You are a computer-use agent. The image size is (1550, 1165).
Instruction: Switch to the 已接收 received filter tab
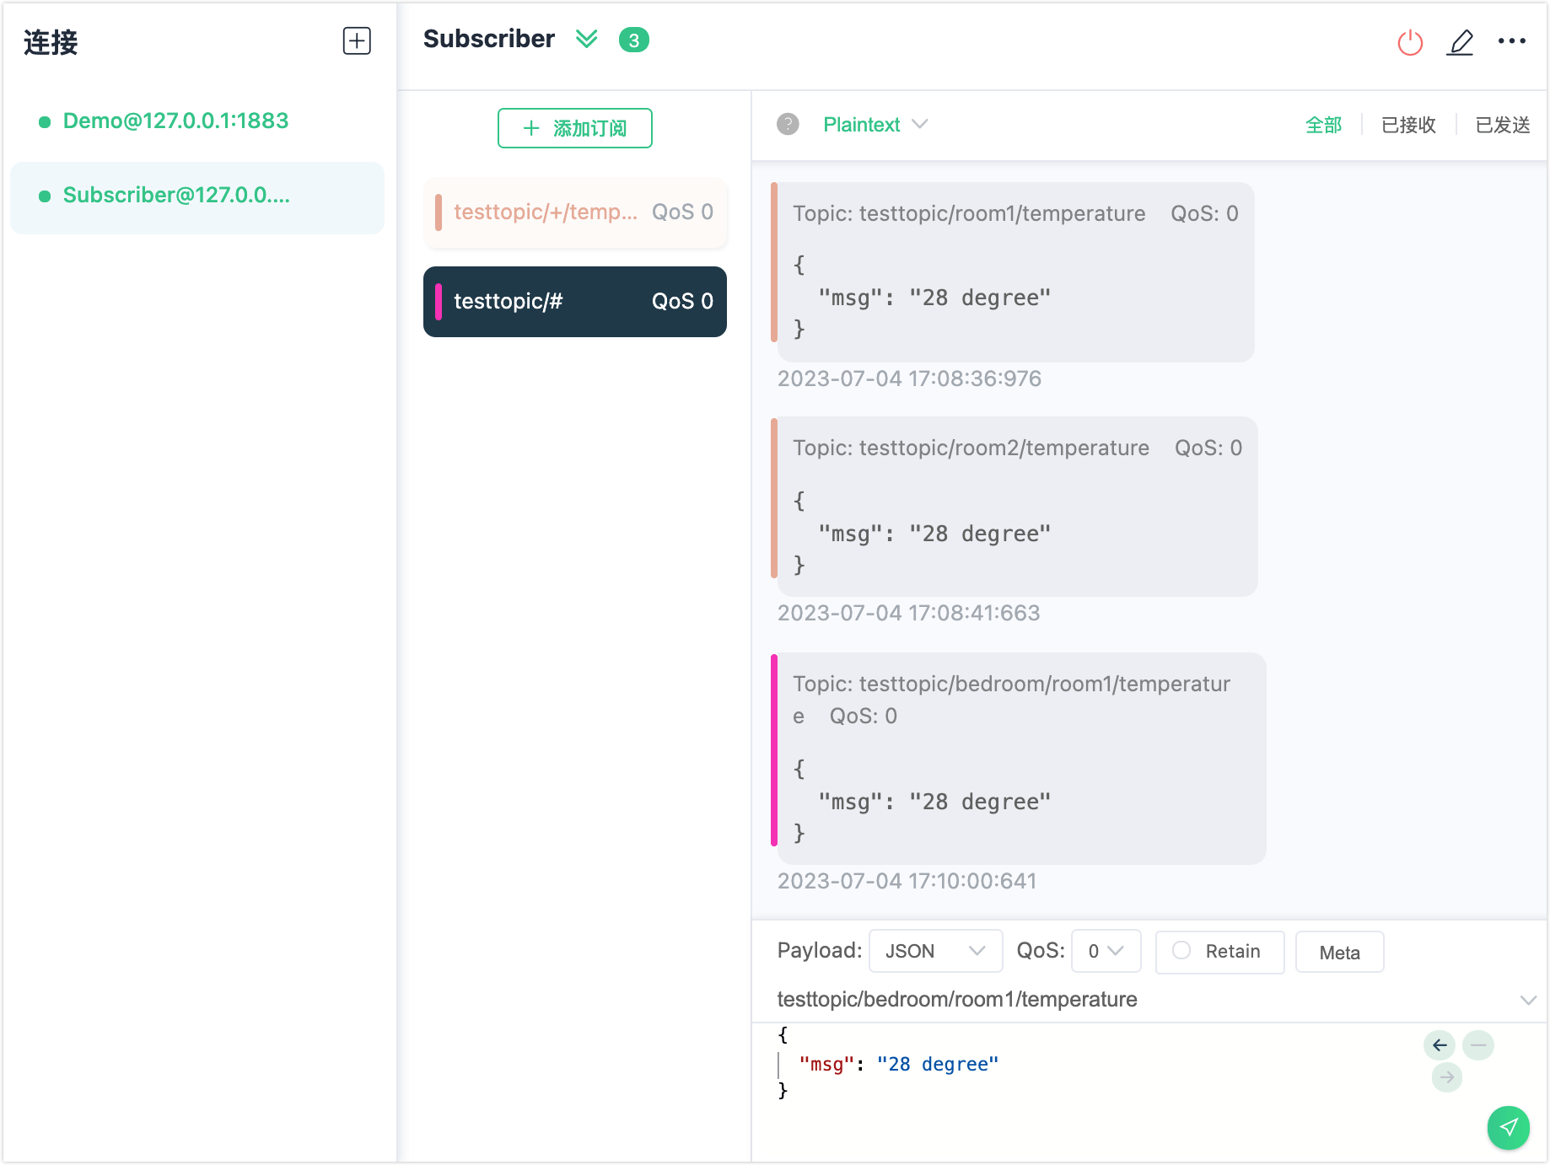pos(1407,125)
